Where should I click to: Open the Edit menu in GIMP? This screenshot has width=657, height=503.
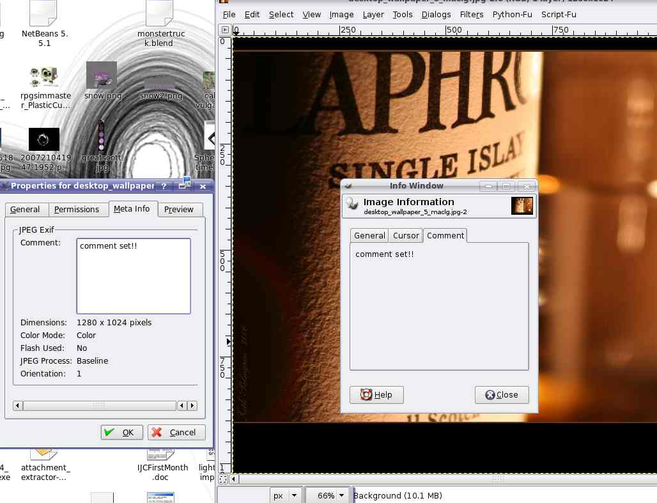252,15
